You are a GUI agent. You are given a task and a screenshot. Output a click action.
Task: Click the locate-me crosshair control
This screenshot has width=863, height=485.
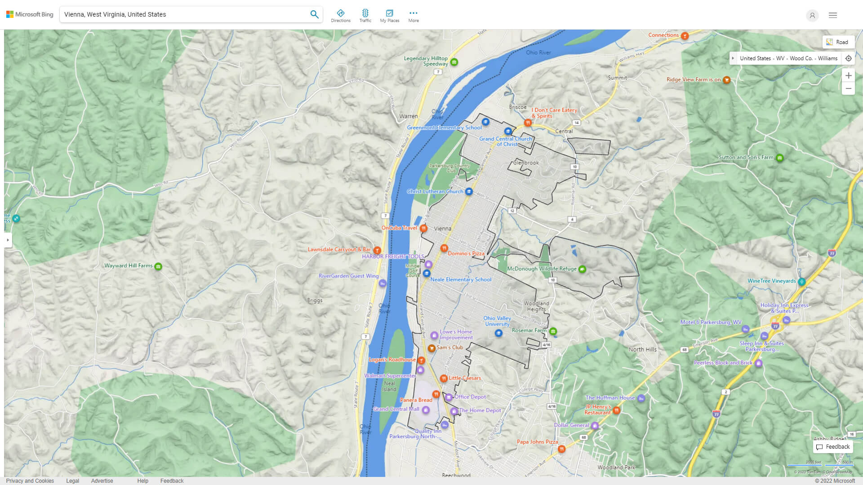point(849,58)
